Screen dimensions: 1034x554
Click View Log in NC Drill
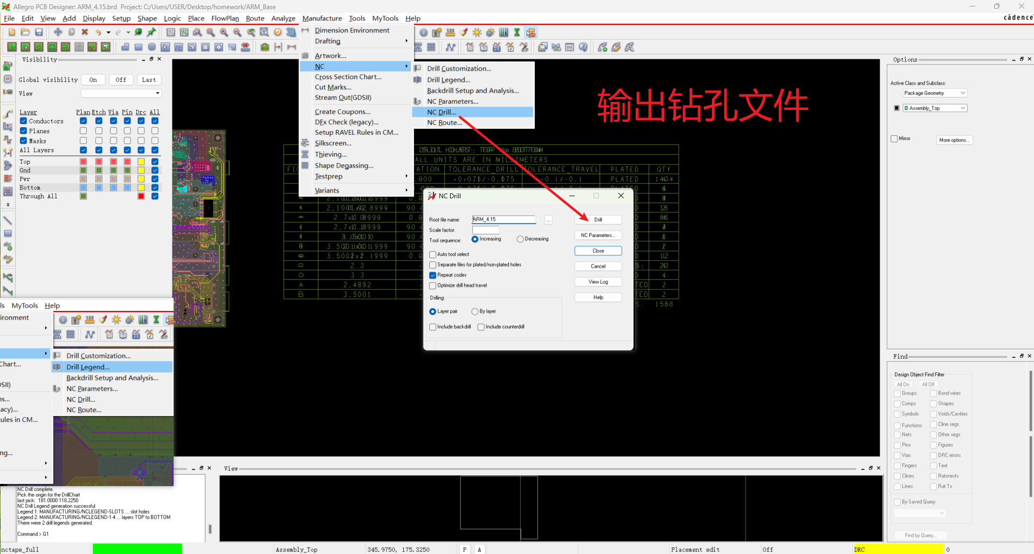coord(598,282)
